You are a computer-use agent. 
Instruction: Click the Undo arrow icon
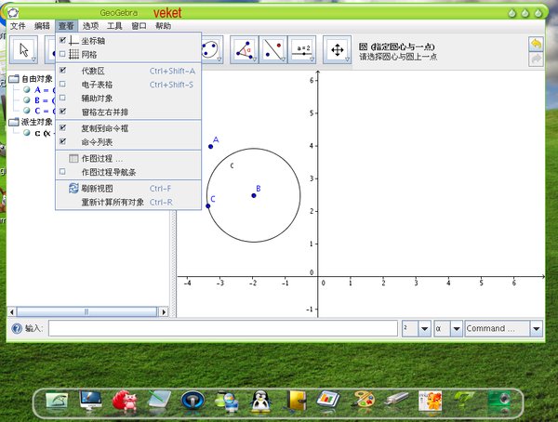pos(536,44)
